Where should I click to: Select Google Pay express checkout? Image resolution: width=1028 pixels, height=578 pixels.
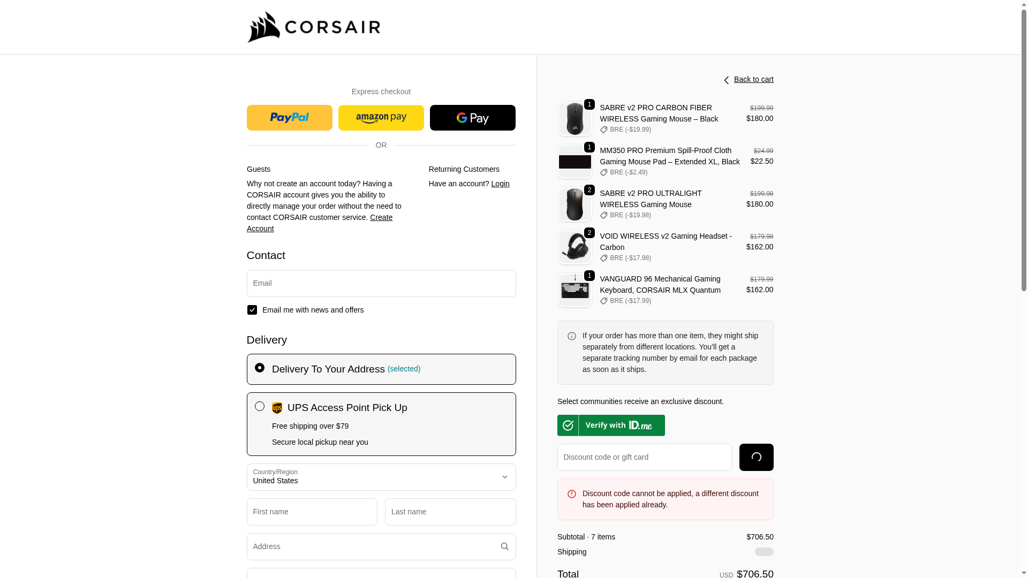coord(472,118)
